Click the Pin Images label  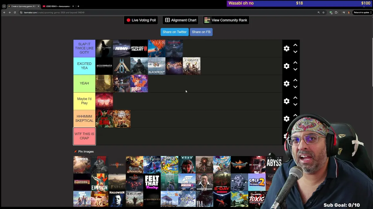click(x=86, y=152)
